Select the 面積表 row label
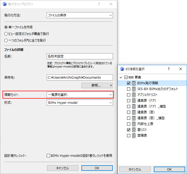Screen dimensions: 187x174 coord(142,136)
